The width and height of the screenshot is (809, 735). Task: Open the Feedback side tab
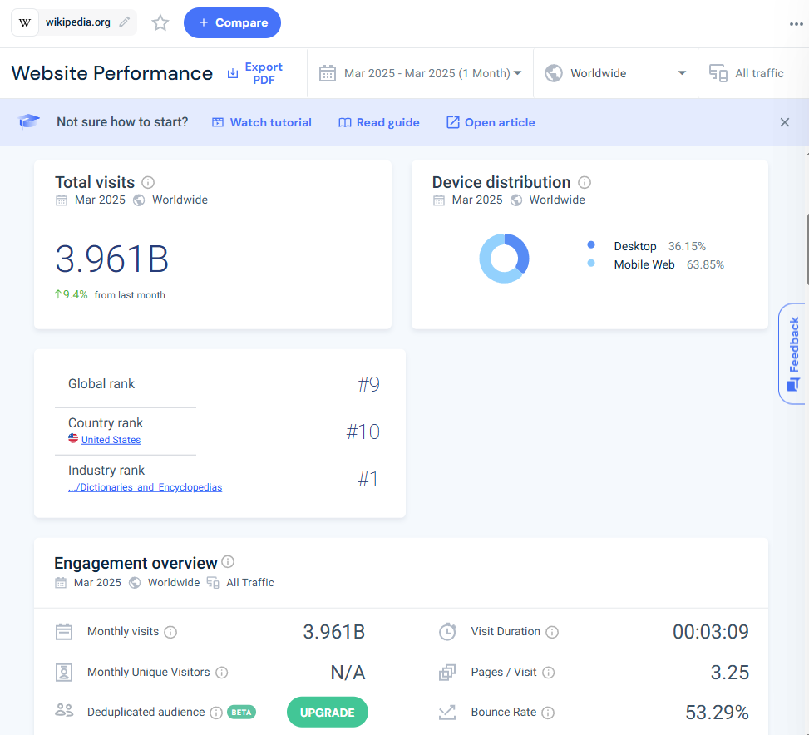click(793, 353)
